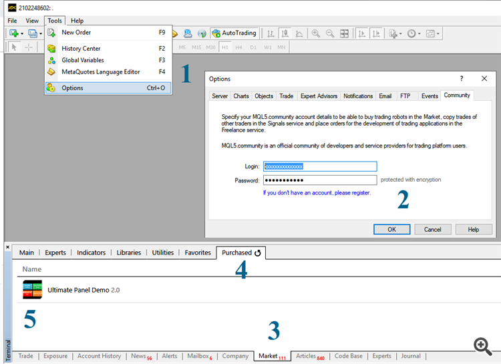501x364 pixels.
Task: Switch to Charts tab in Options
Action: [x=241, y=96]
